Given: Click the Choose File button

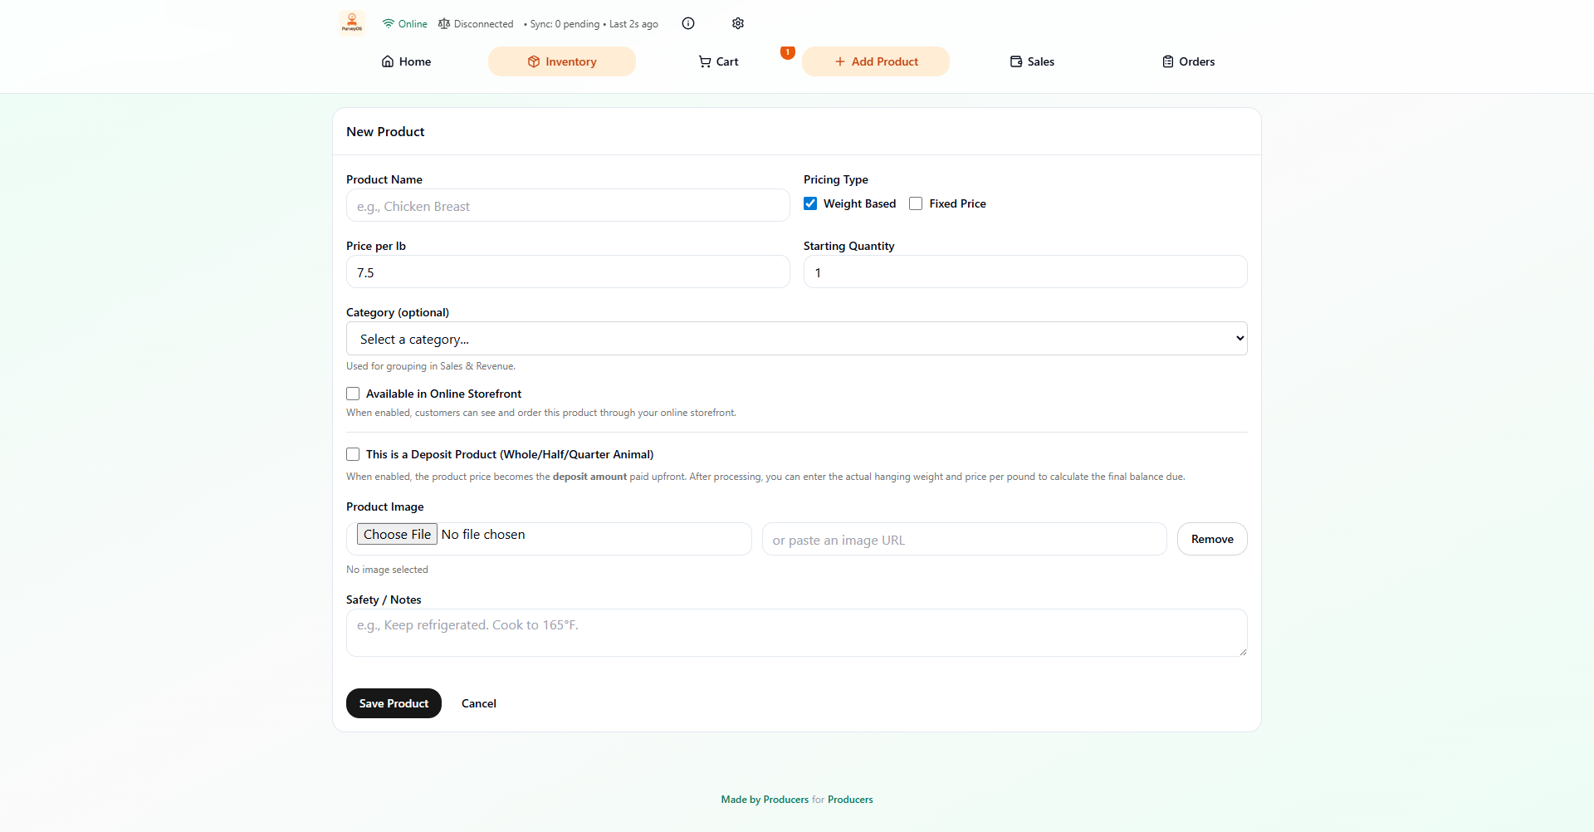Looking at the screenshot, I should point(397,534).
